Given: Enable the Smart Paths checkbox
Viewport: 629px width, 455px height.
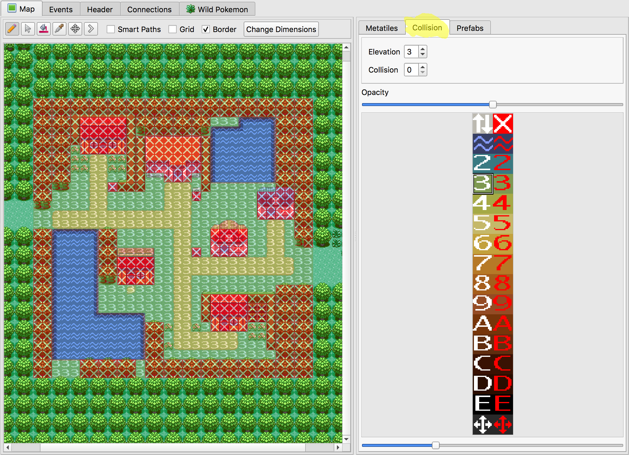Looking at the screenshot, I should pyautogui.click(x=111, y=29).
